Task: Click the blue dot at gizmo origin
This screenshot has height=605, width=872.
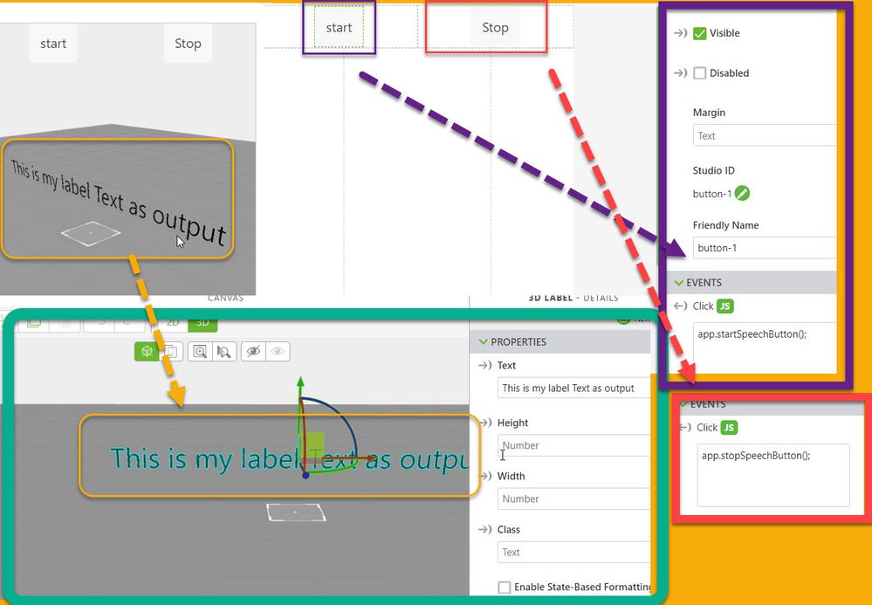Action: 306,476
